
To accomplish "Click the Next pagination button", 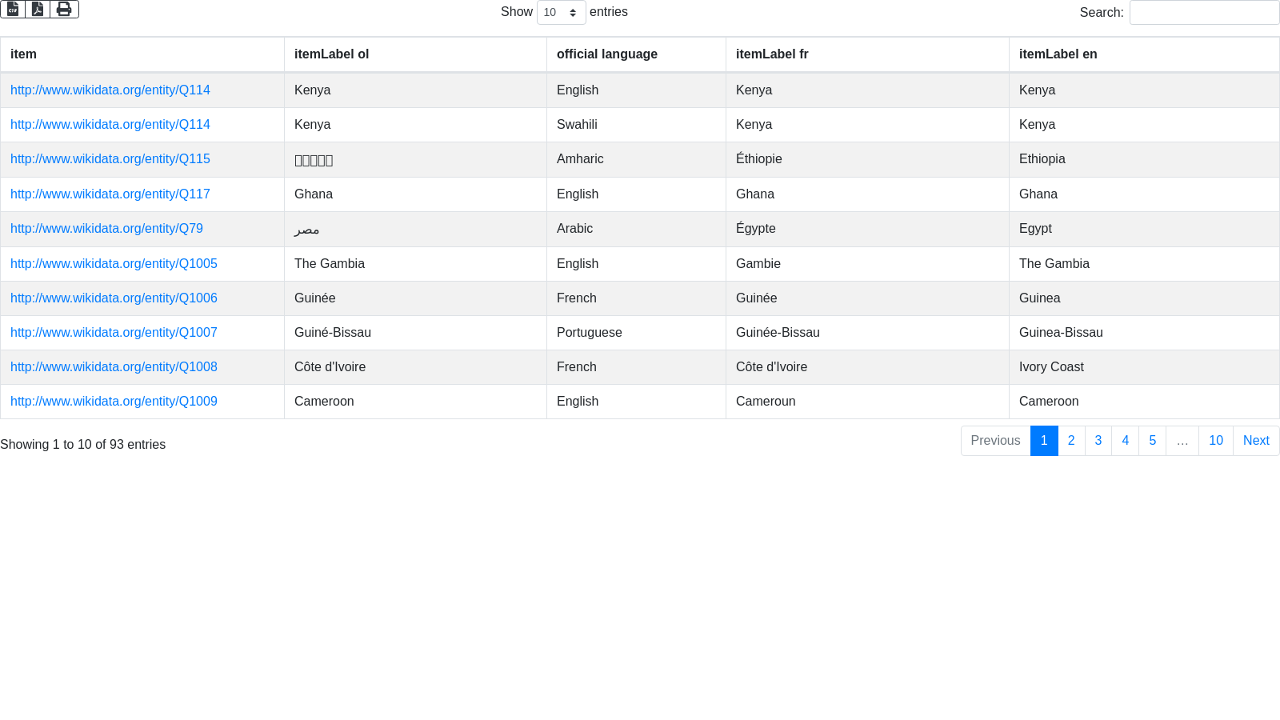I will tap(1255, 441).
